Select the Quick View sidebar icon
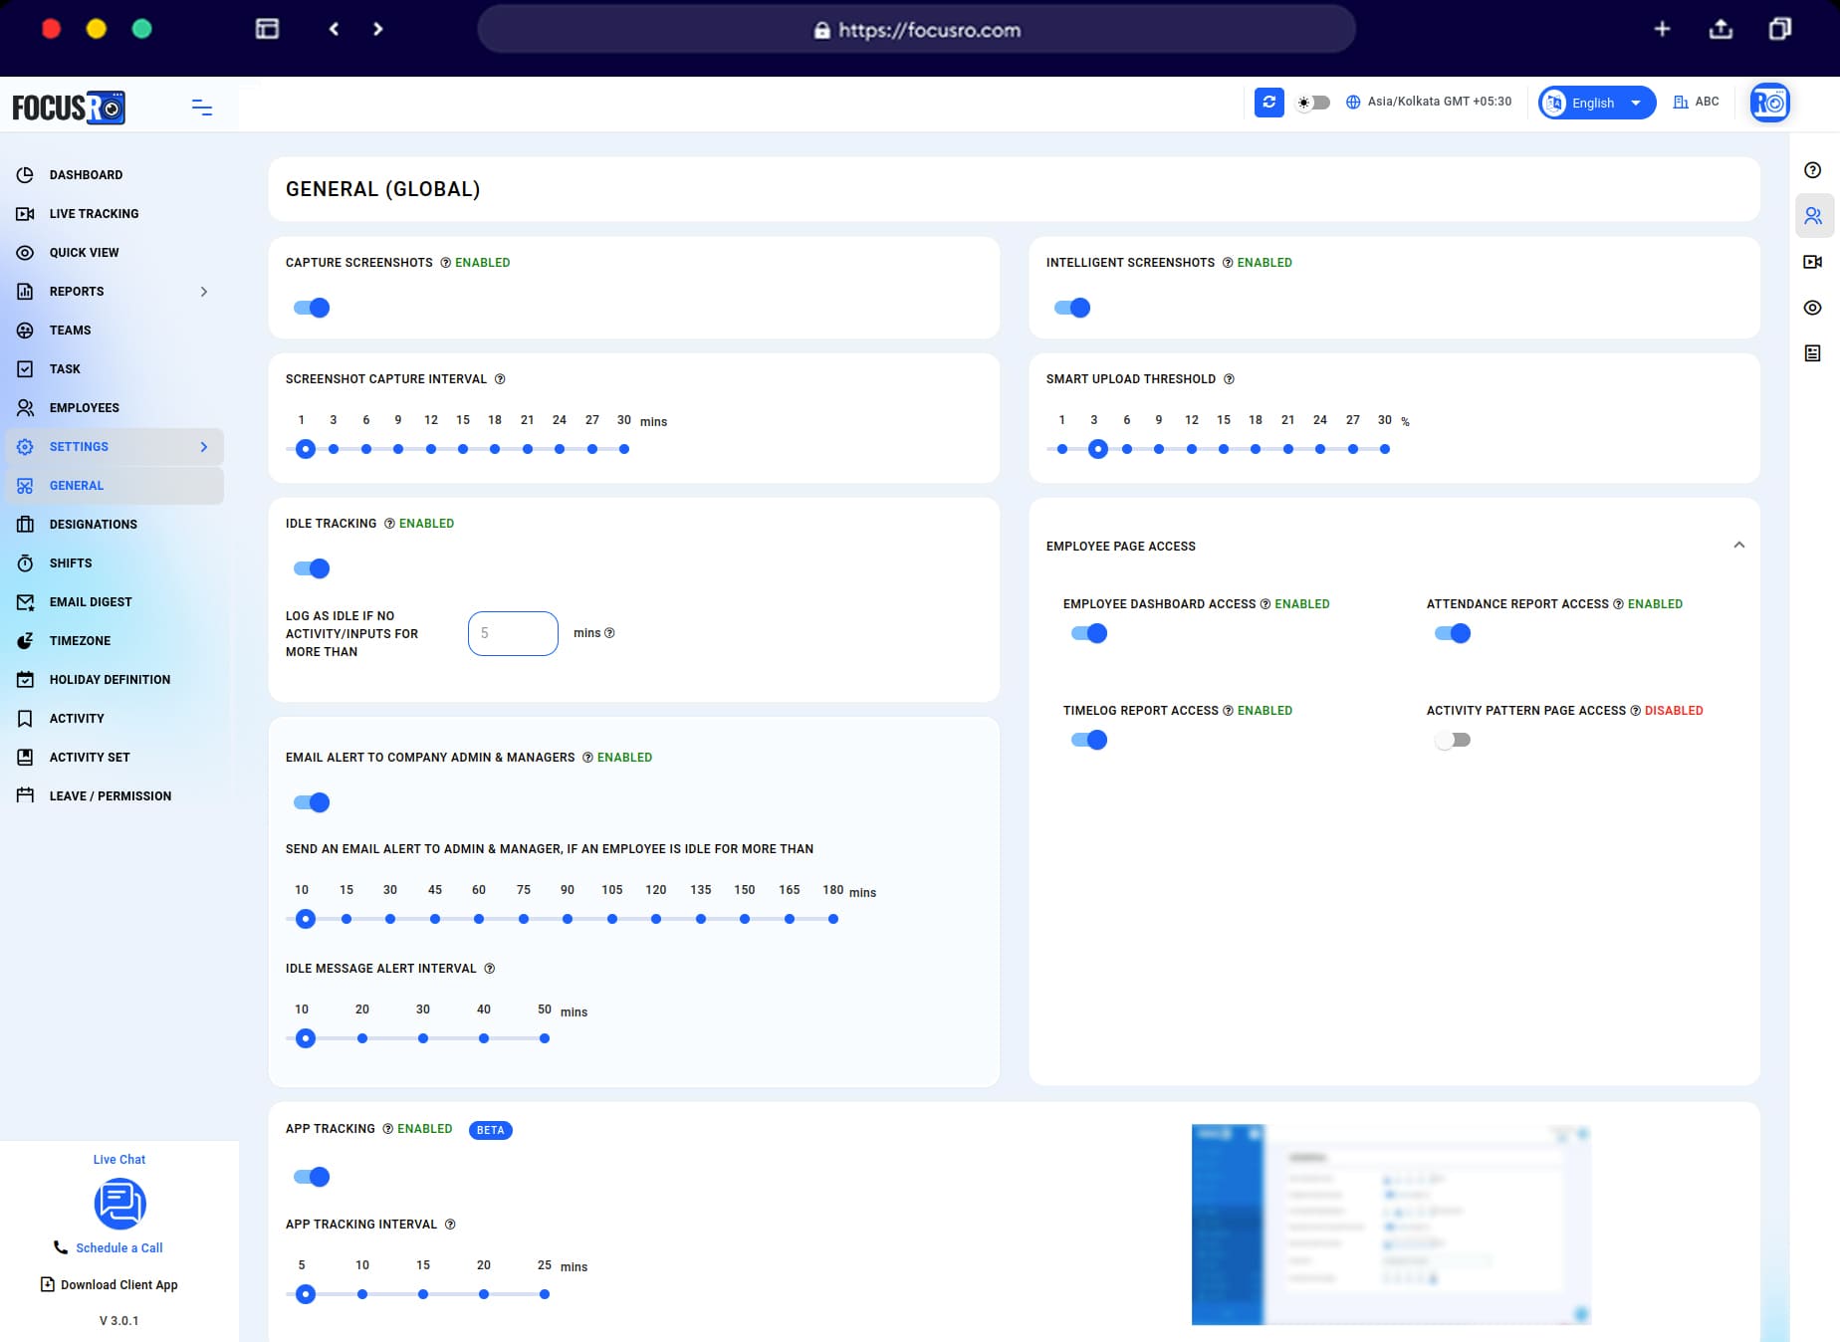 click(x=25, y=252)
